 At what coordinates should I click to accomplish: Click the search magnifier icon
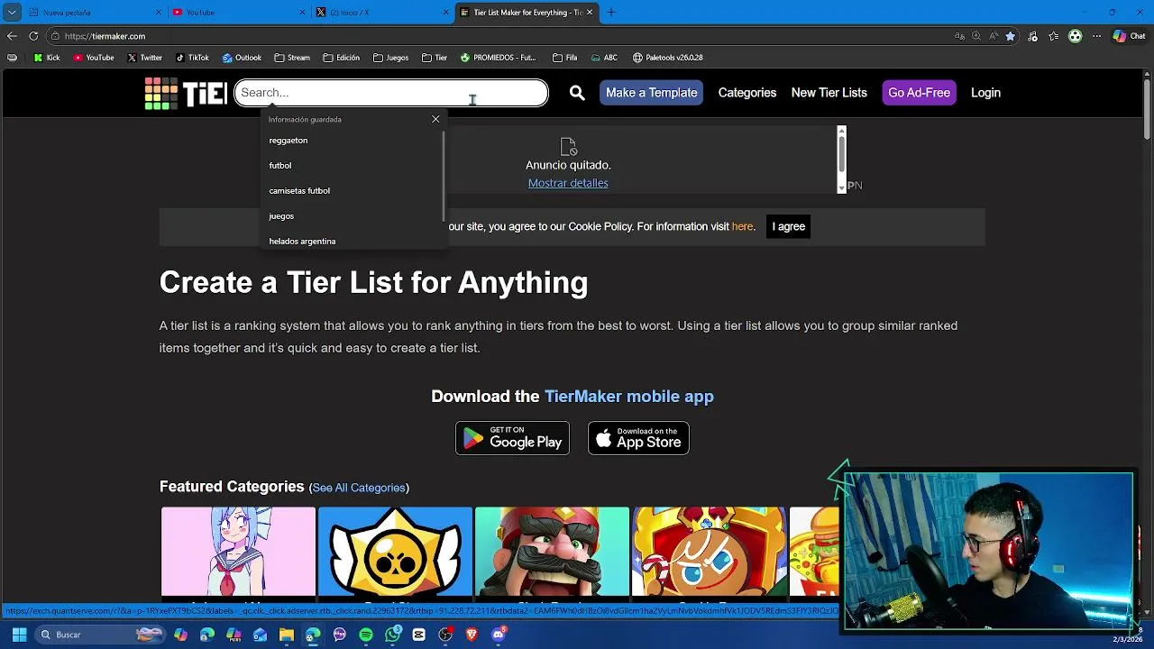pyautogui.click(x=577, y=93)
